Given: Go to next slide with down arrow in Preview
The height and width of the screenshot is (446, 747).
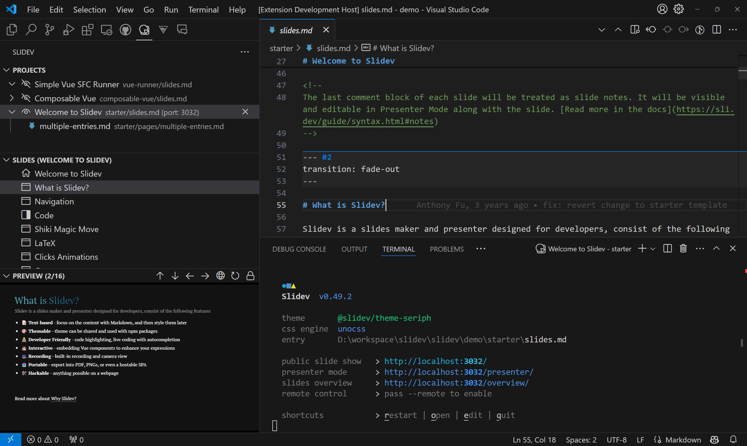Looking at the screenshot, I should pos(175,276).
